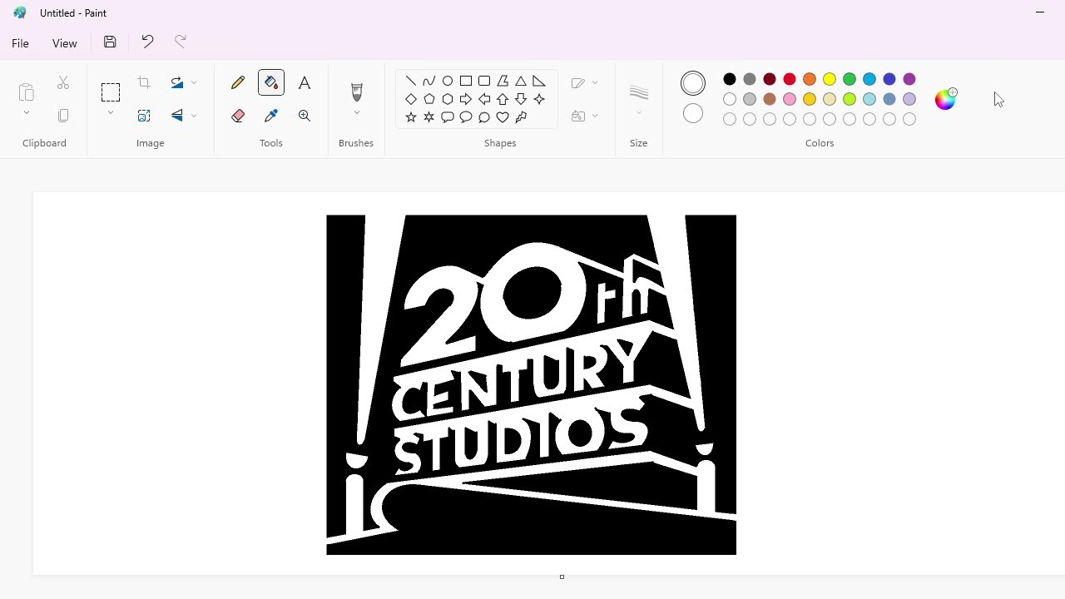Click the Copy icon
1065x599 pixels.
tap(63, 116)
